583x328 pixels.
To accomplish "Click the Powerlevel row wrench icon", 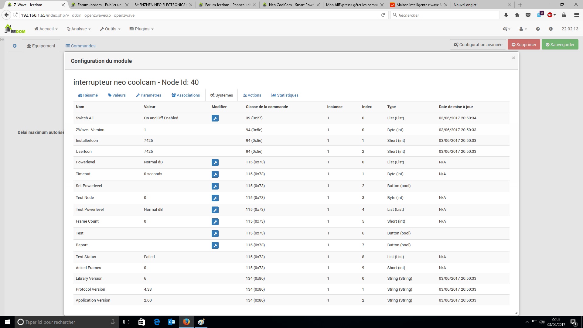I will (x=215, y=162).
